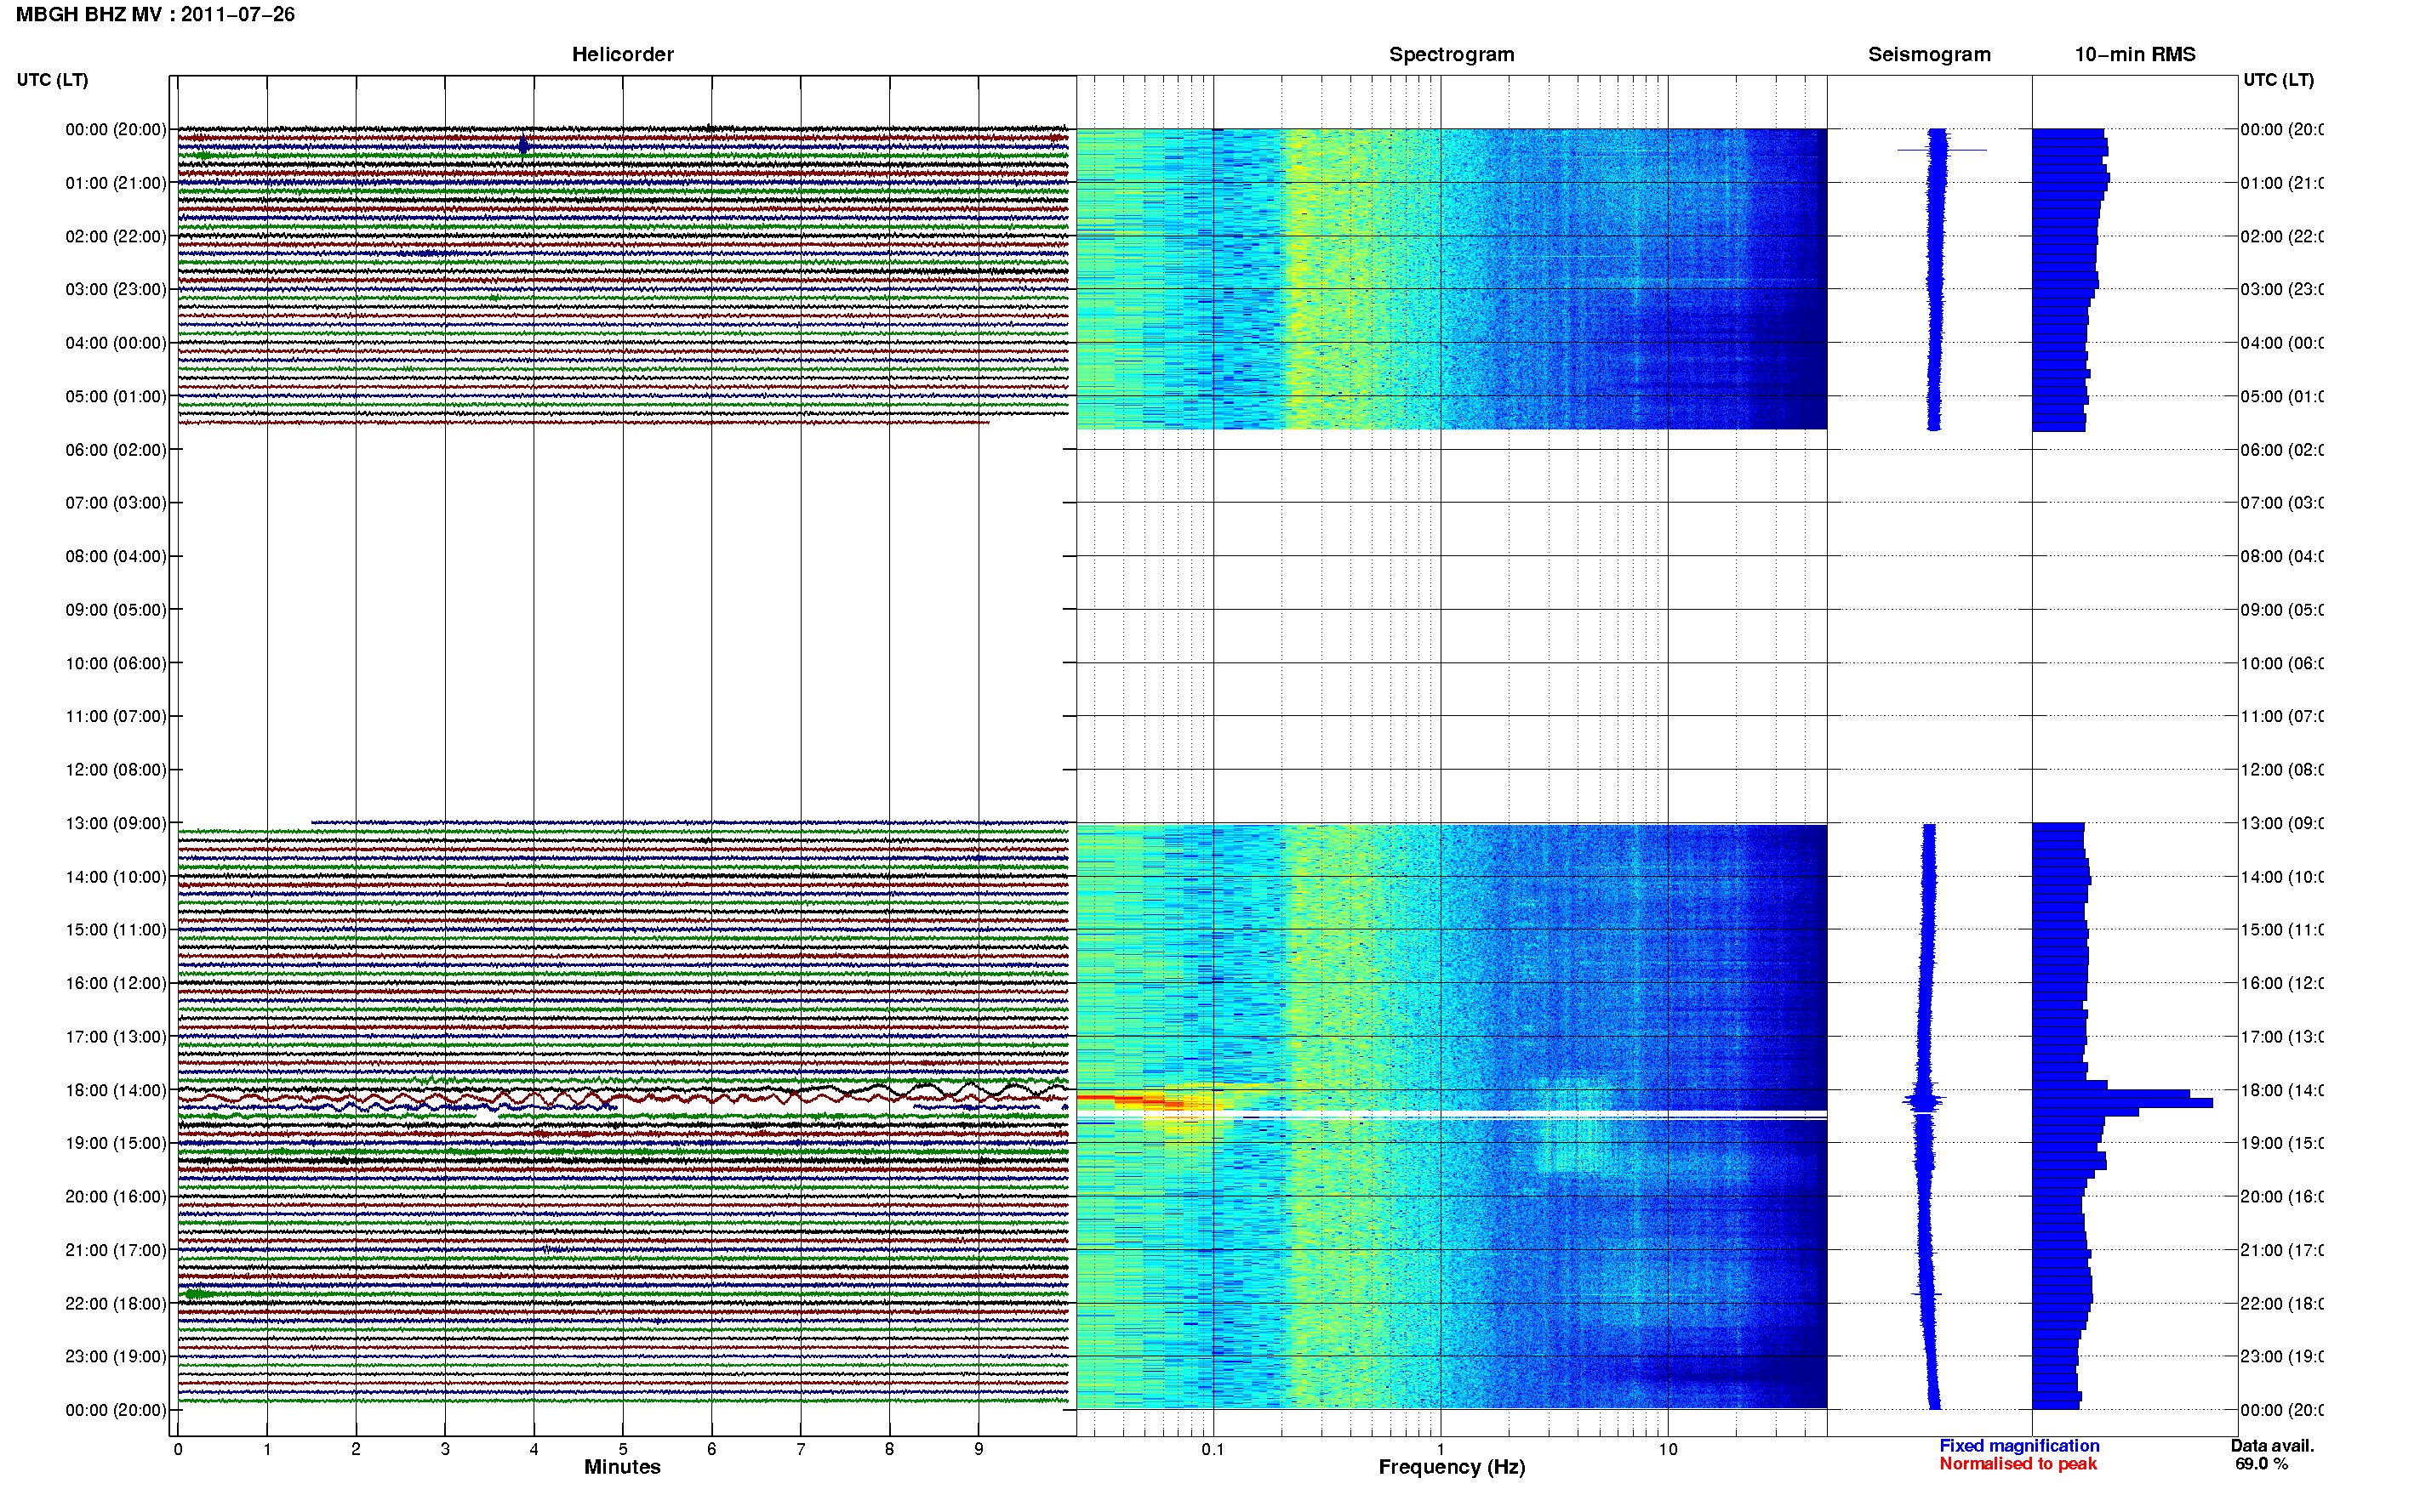This screenshot has width=2420, height=1512.
Task: Click the minute 0 tick label on helicorder axis
Action: (x=178, y=1449)
